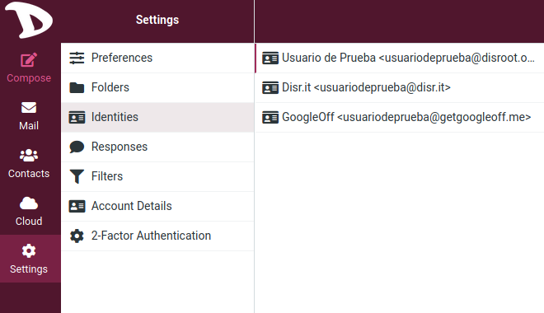
Task: Click the Responses speech bubble icon
Action: point(77,147)
